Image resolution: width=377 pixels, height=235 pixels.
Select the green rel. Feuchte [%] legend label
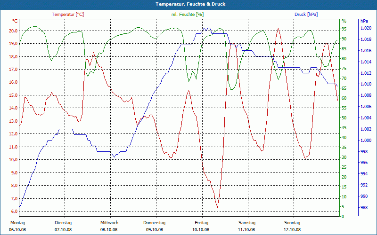188,15
